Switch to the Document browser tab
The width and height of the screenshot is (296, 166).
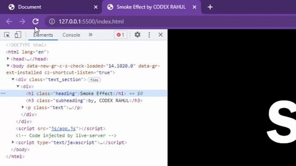51,7
